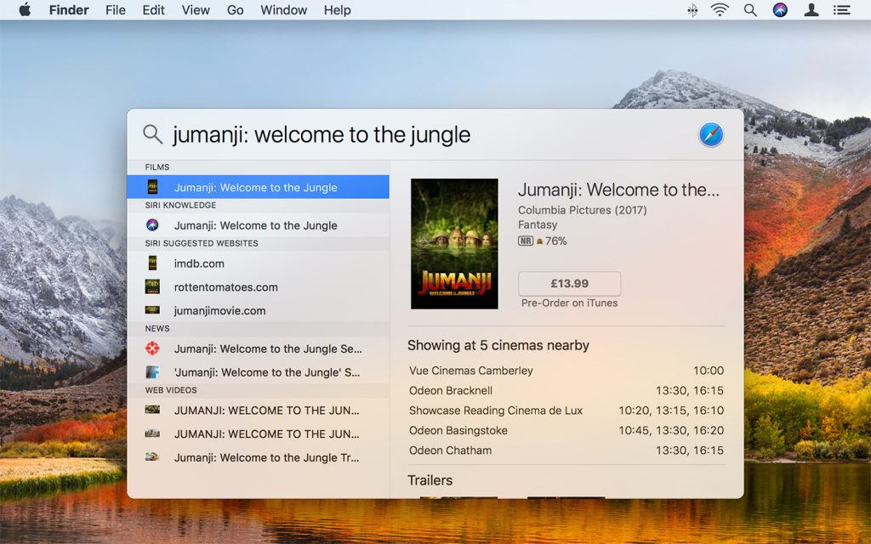871x544 pixels.
Task: Click the 10:45, 13:30, 16:20 showtimes
Action: (671, 430)
